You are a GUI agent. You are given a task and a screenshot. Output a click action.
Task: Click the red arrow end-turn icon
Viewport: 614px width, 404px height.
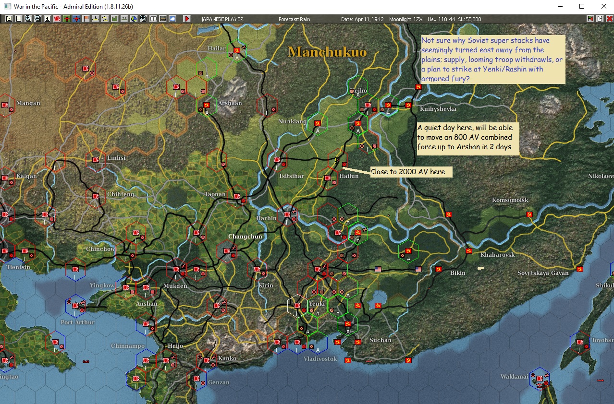tap(187, 19)
